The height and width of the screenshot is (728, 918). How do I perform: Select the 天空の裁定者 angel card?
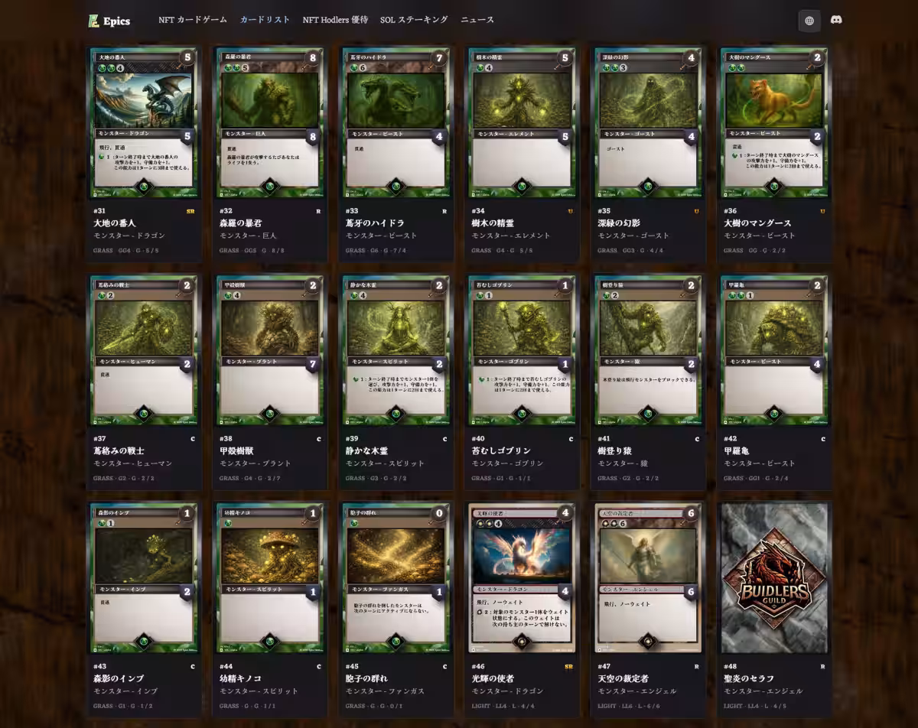649,578
